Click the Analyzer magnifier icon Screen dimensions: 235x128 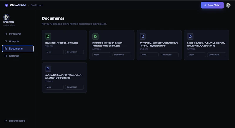pyautogui.click(x=6, y=41)
